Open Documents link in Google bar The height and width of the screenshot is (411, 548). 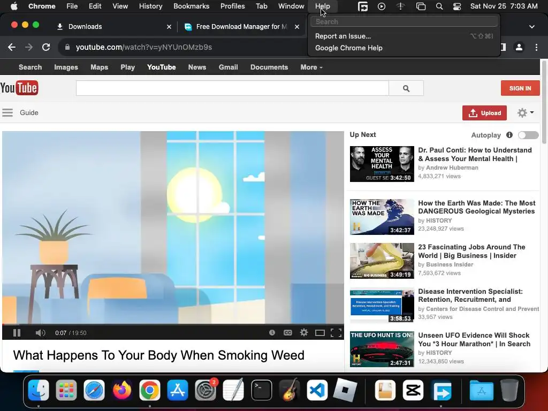click(x=269, y=67)
